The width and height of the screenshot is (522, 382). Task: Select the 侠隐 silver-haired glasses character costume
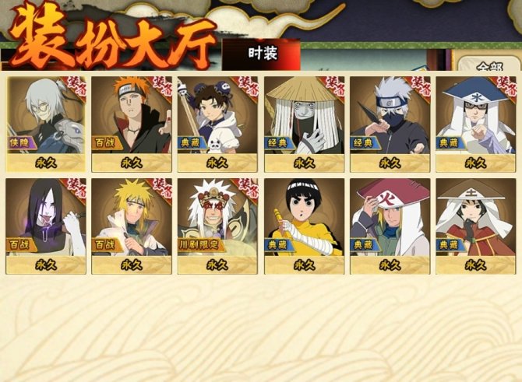coord(46,124)
